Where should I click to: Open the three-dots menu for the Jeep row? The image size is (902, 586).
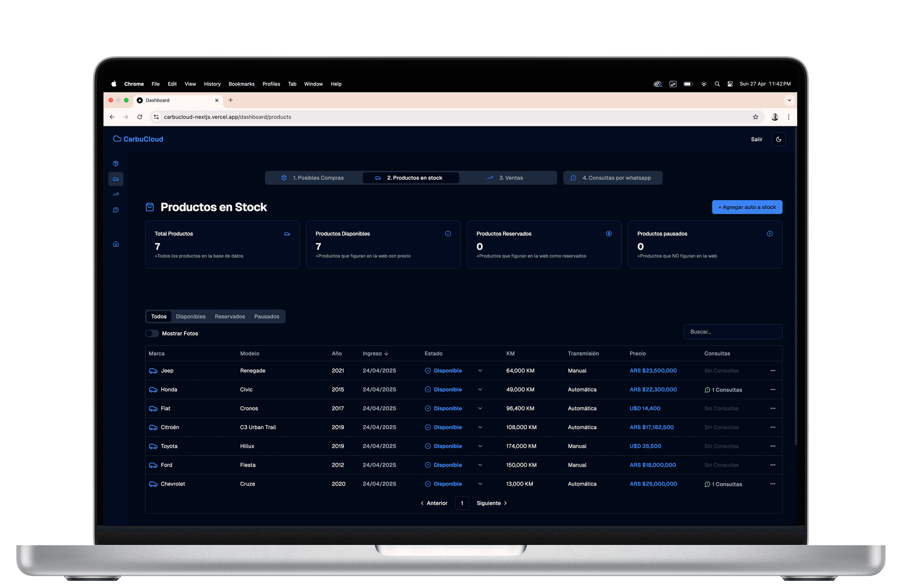point(773,370)
